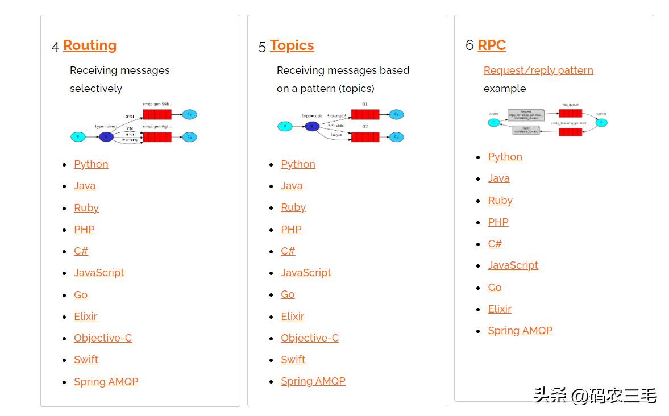Viewport: 669px width, 416px height.
Task: Select Java link under Topics
Action: pyautogui.click(x=292, y=186)
